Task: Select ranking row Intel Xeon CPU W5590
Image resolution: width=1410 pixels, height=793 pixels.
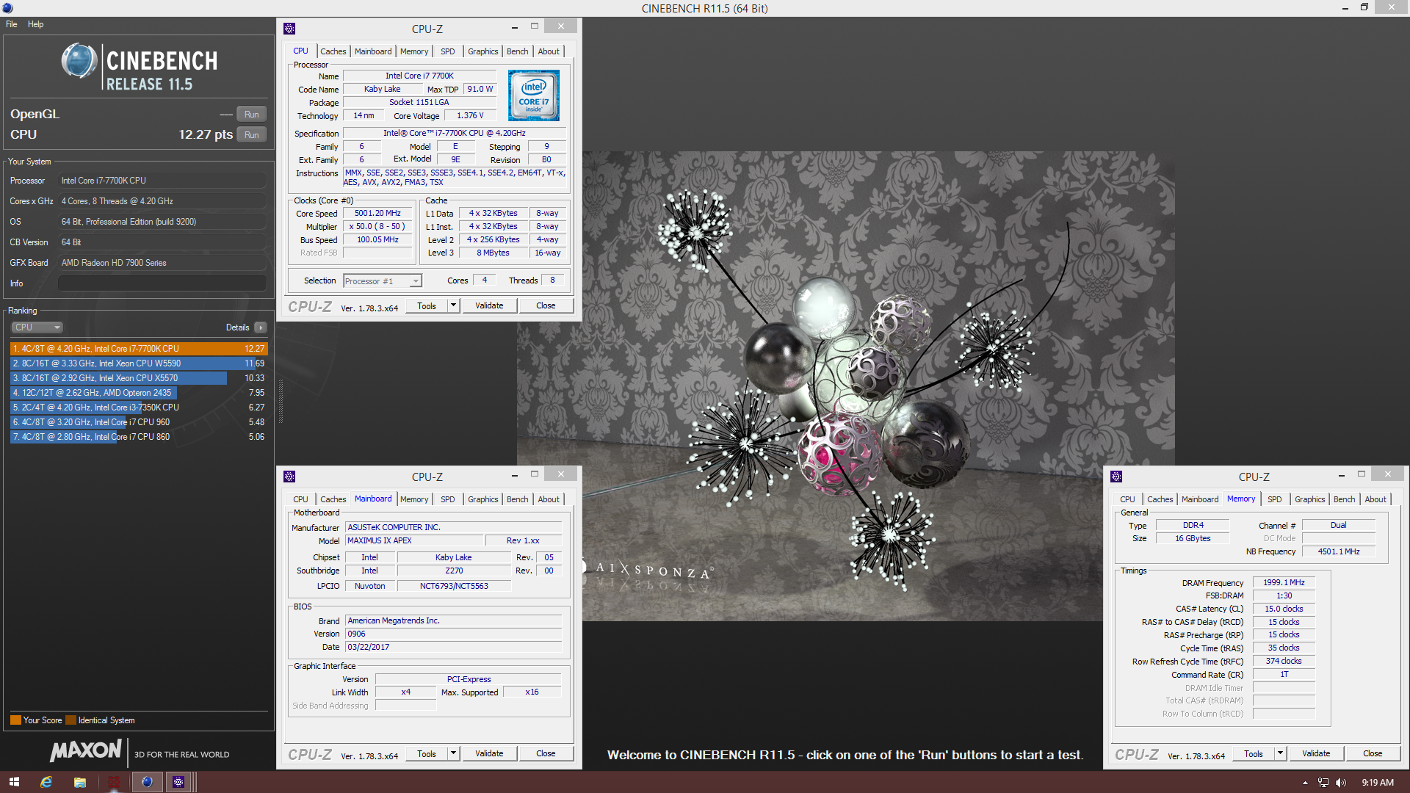Action: click(139, 363)
